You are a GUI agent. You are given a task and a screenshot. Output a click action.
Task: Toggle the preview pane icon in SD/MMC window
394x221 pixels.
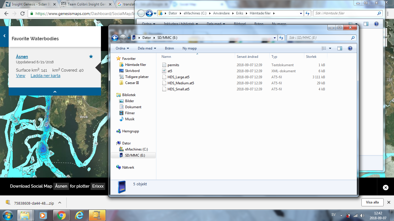pyautogui.click(x=340, y=48)
